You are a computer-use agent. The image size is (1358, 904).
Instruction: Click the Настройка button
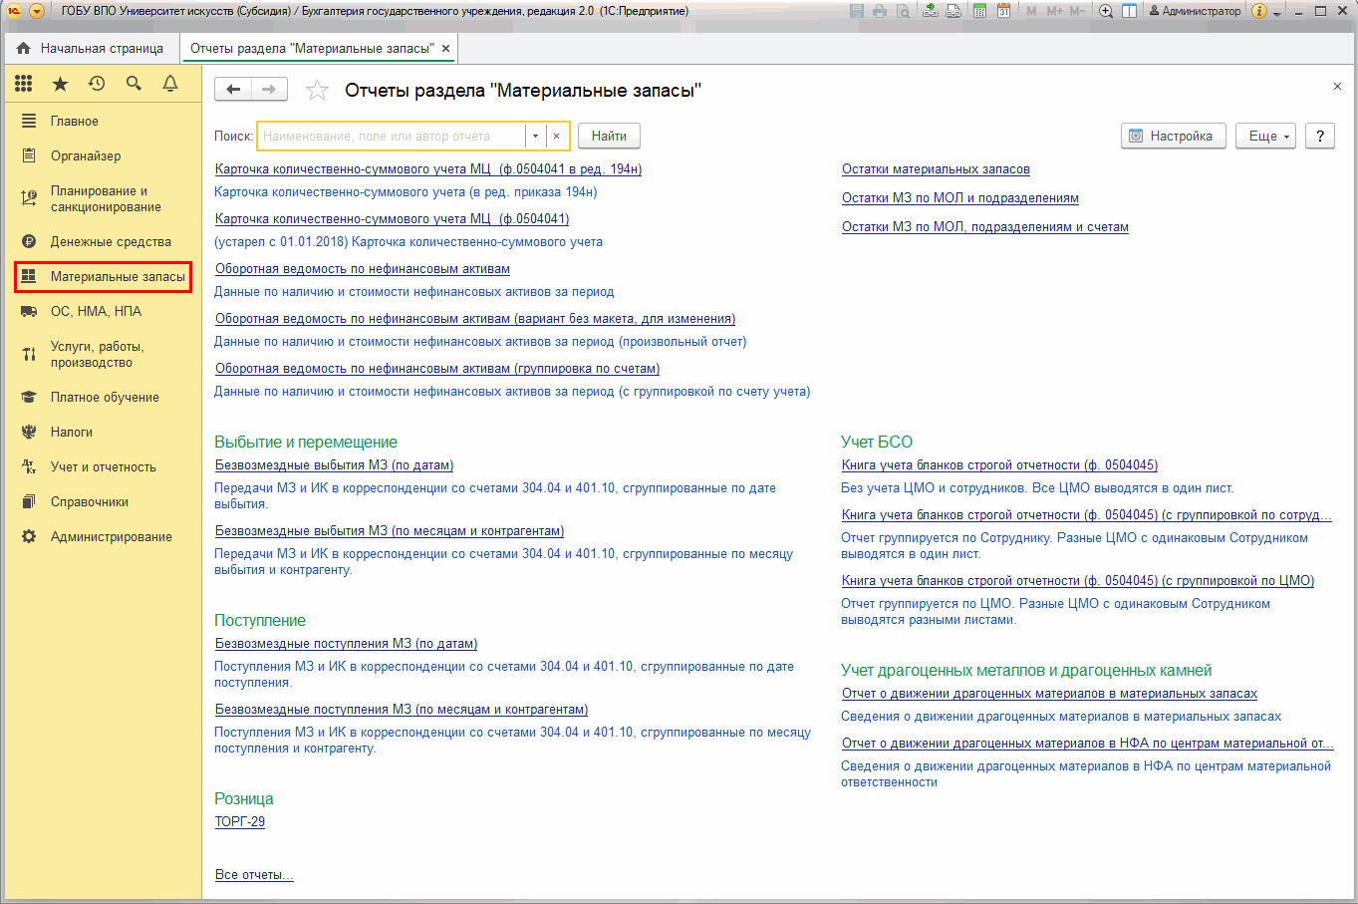click(x=1174, y=137)
